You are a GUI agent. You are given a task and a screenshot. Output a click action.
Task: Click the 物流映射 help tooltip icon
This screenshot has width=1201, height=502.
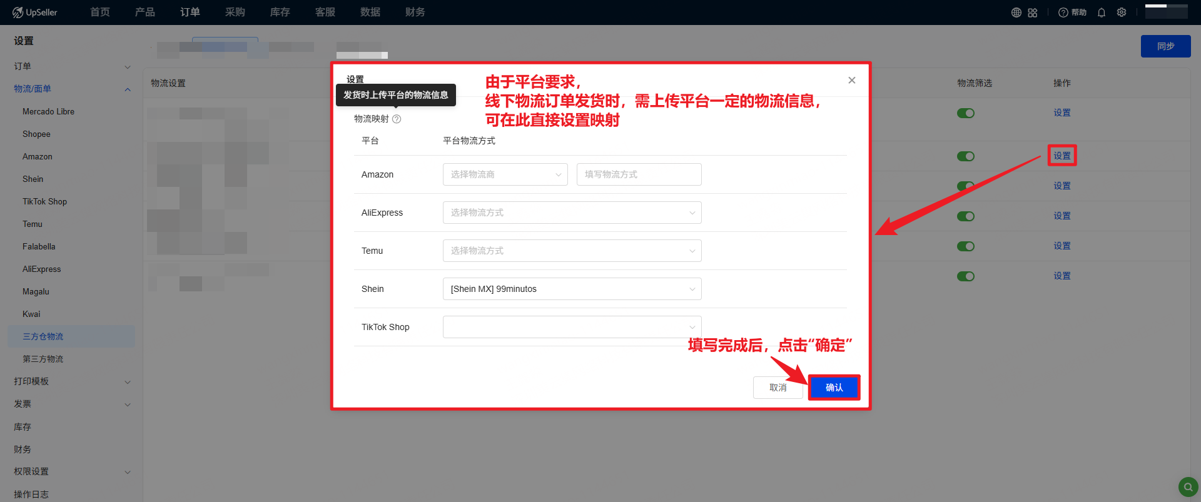click(397, 119)
